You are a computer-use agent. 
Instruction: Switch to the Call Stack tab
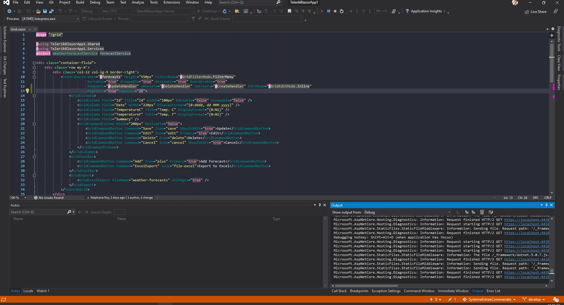coord(339,291)
